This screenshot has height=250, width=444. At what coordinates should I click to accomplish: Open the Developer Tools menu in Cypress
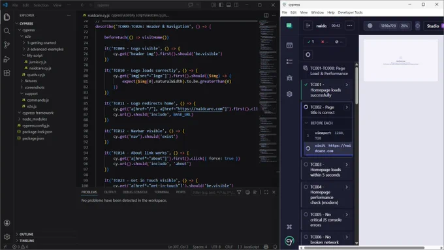(x=350, y=12)
